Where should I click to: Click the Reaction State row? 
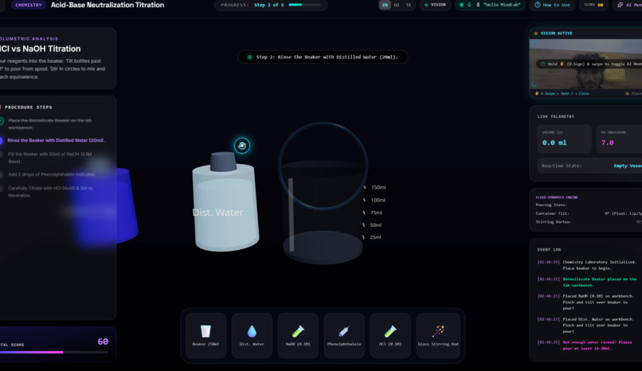[589, 166]
